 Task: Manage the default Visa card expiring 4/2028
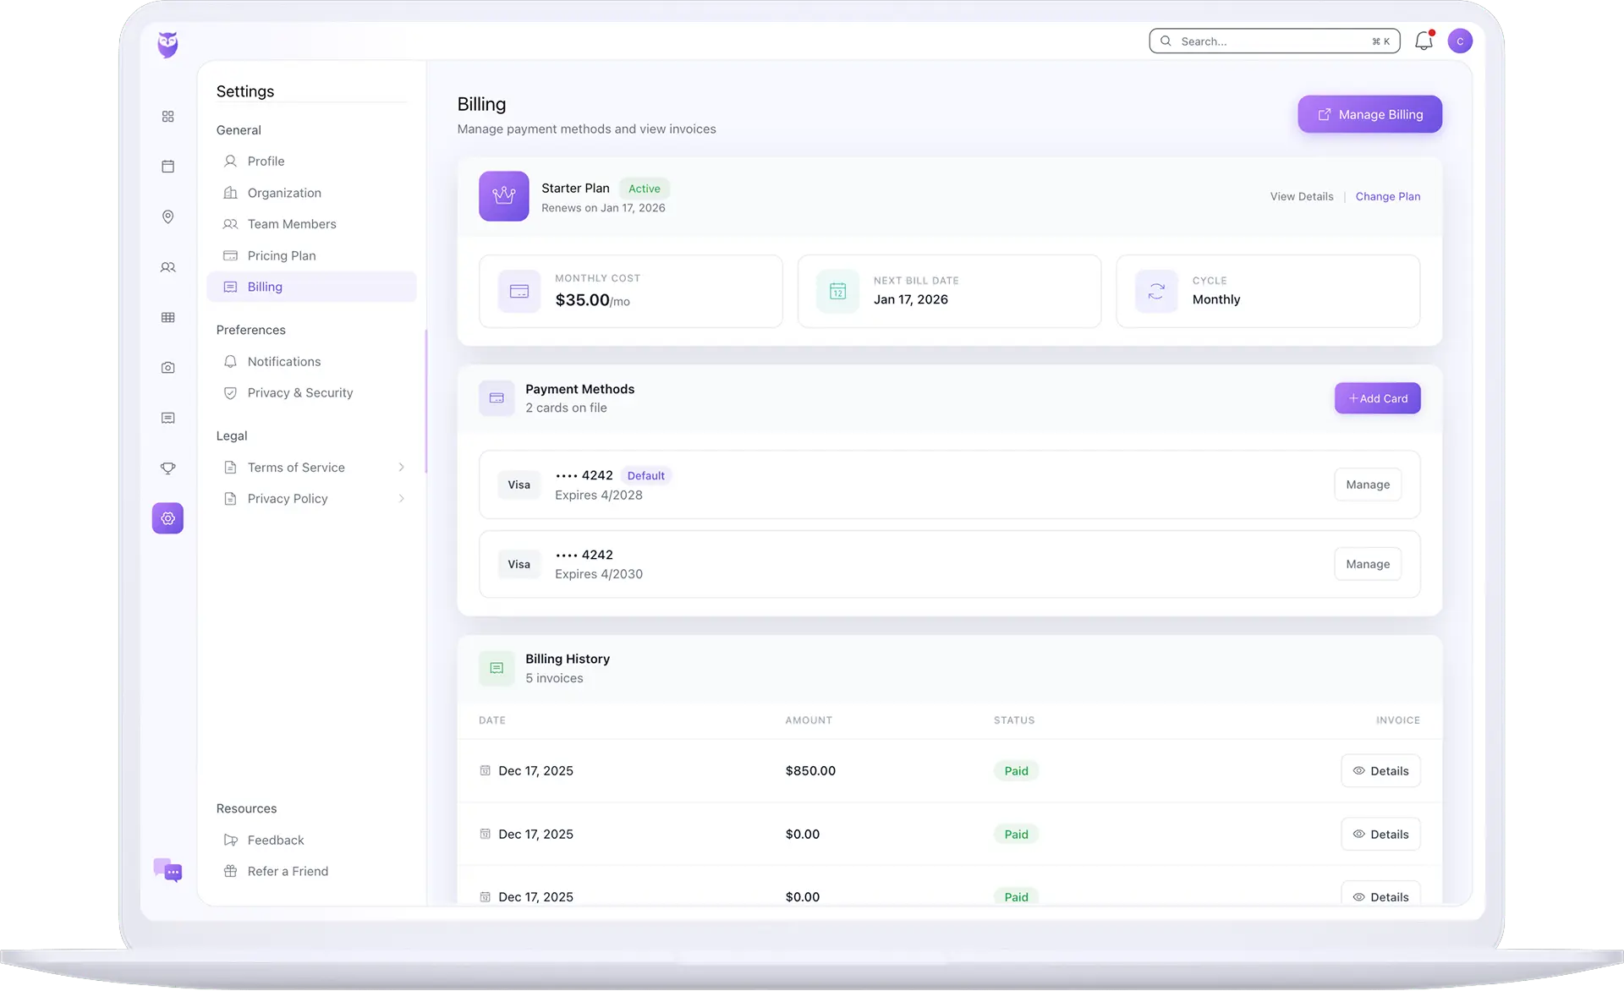click(1367, 485)
